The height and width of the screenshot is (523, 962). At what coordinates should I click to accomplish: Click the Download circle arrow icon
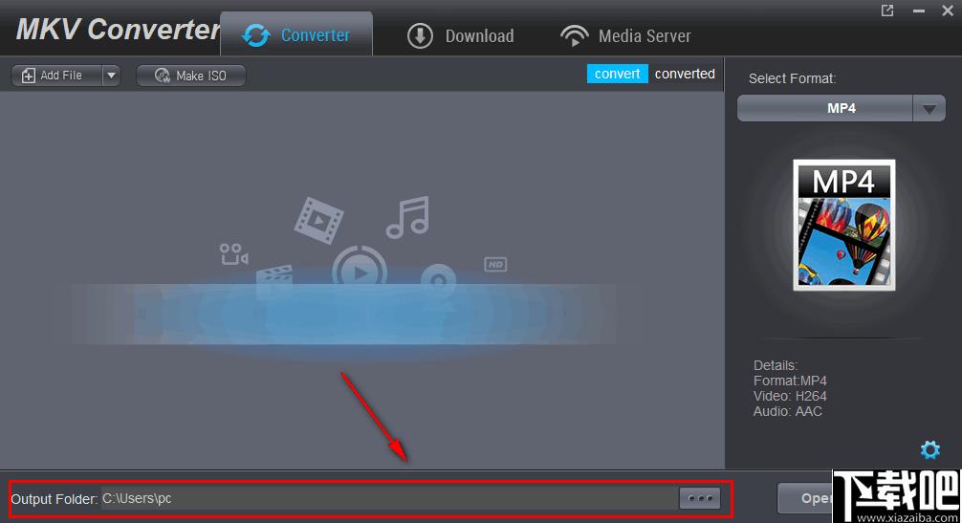coord(420,35)
